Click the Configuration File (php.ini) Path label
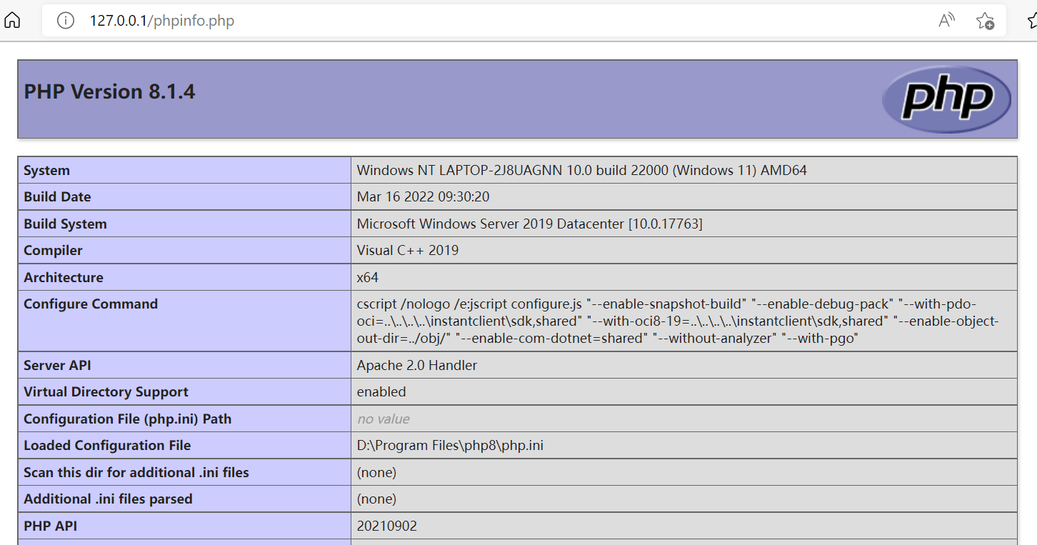This screenshot has height=545, width=1037. click(128, 419)
